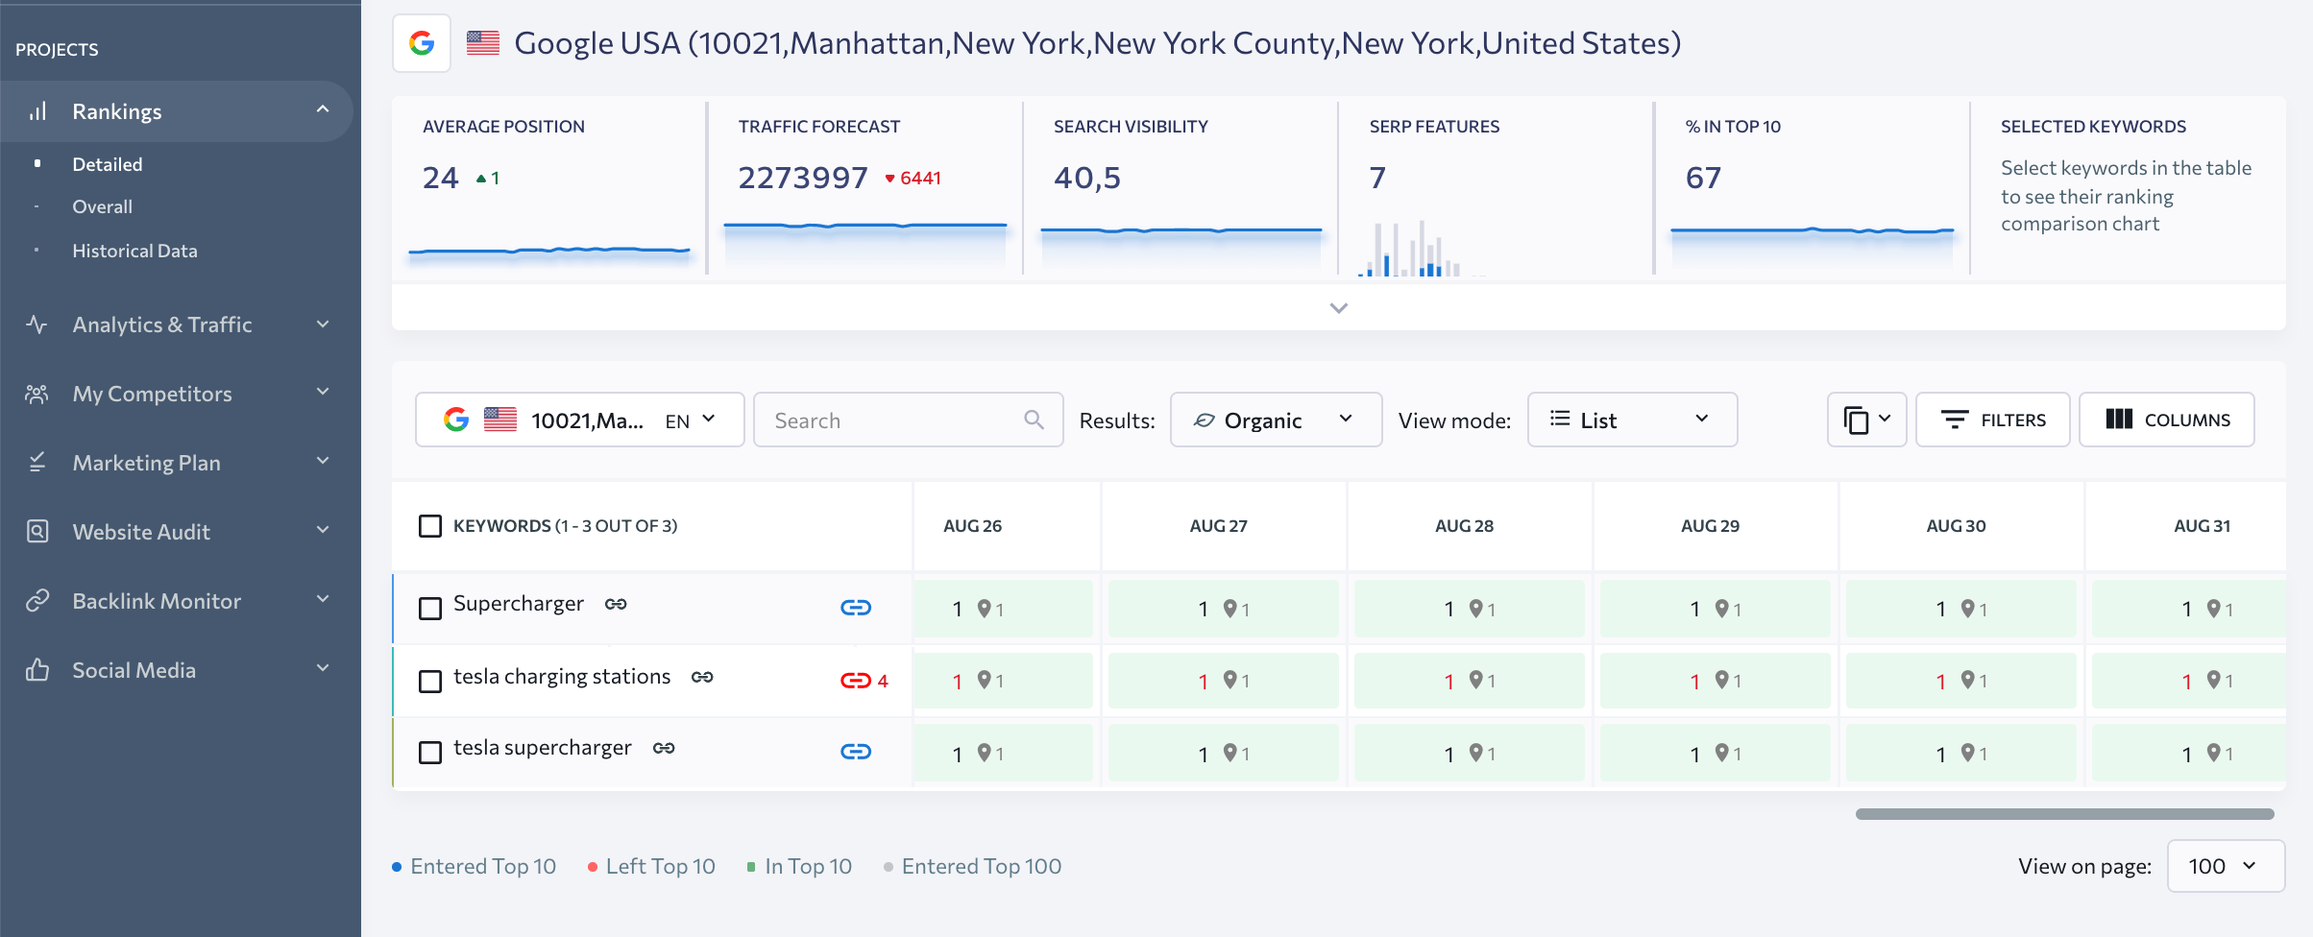Click the US flag icon in the header
Image resolution: width=2313 pixels, height=937 pixels.
[x=483, y=43]
